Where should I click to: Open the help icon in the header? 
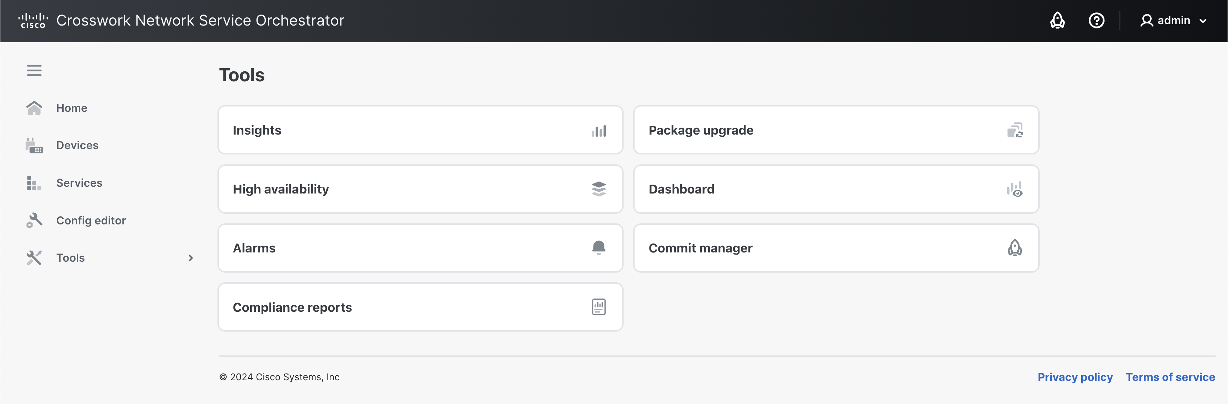click(1096, 21)
